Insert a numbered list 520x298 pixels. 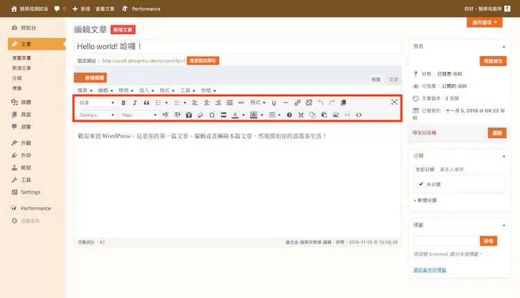coord(177,103)
